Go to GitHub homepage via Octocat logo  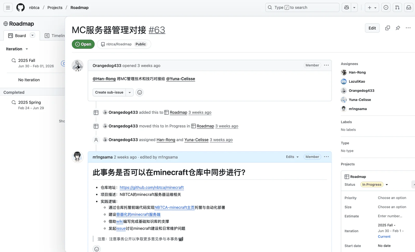pos(20,8)
